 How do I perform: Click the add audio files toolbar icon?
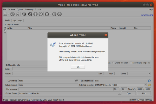pyautogui.click(x=5, y=14)
